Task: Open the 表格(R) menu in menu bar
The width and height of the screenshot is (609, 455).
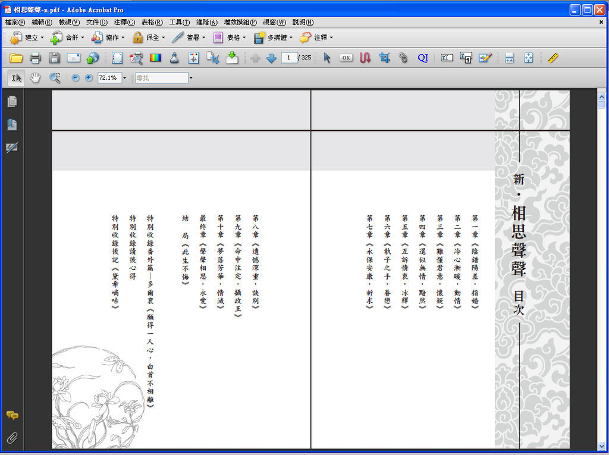Action: point(152,22)
